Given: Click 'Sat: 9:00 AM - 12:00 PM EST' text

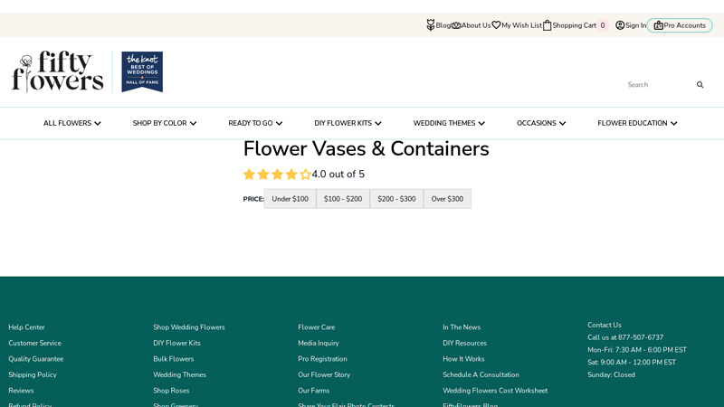Looking at the screenshot, I should [x=632, y=363].
